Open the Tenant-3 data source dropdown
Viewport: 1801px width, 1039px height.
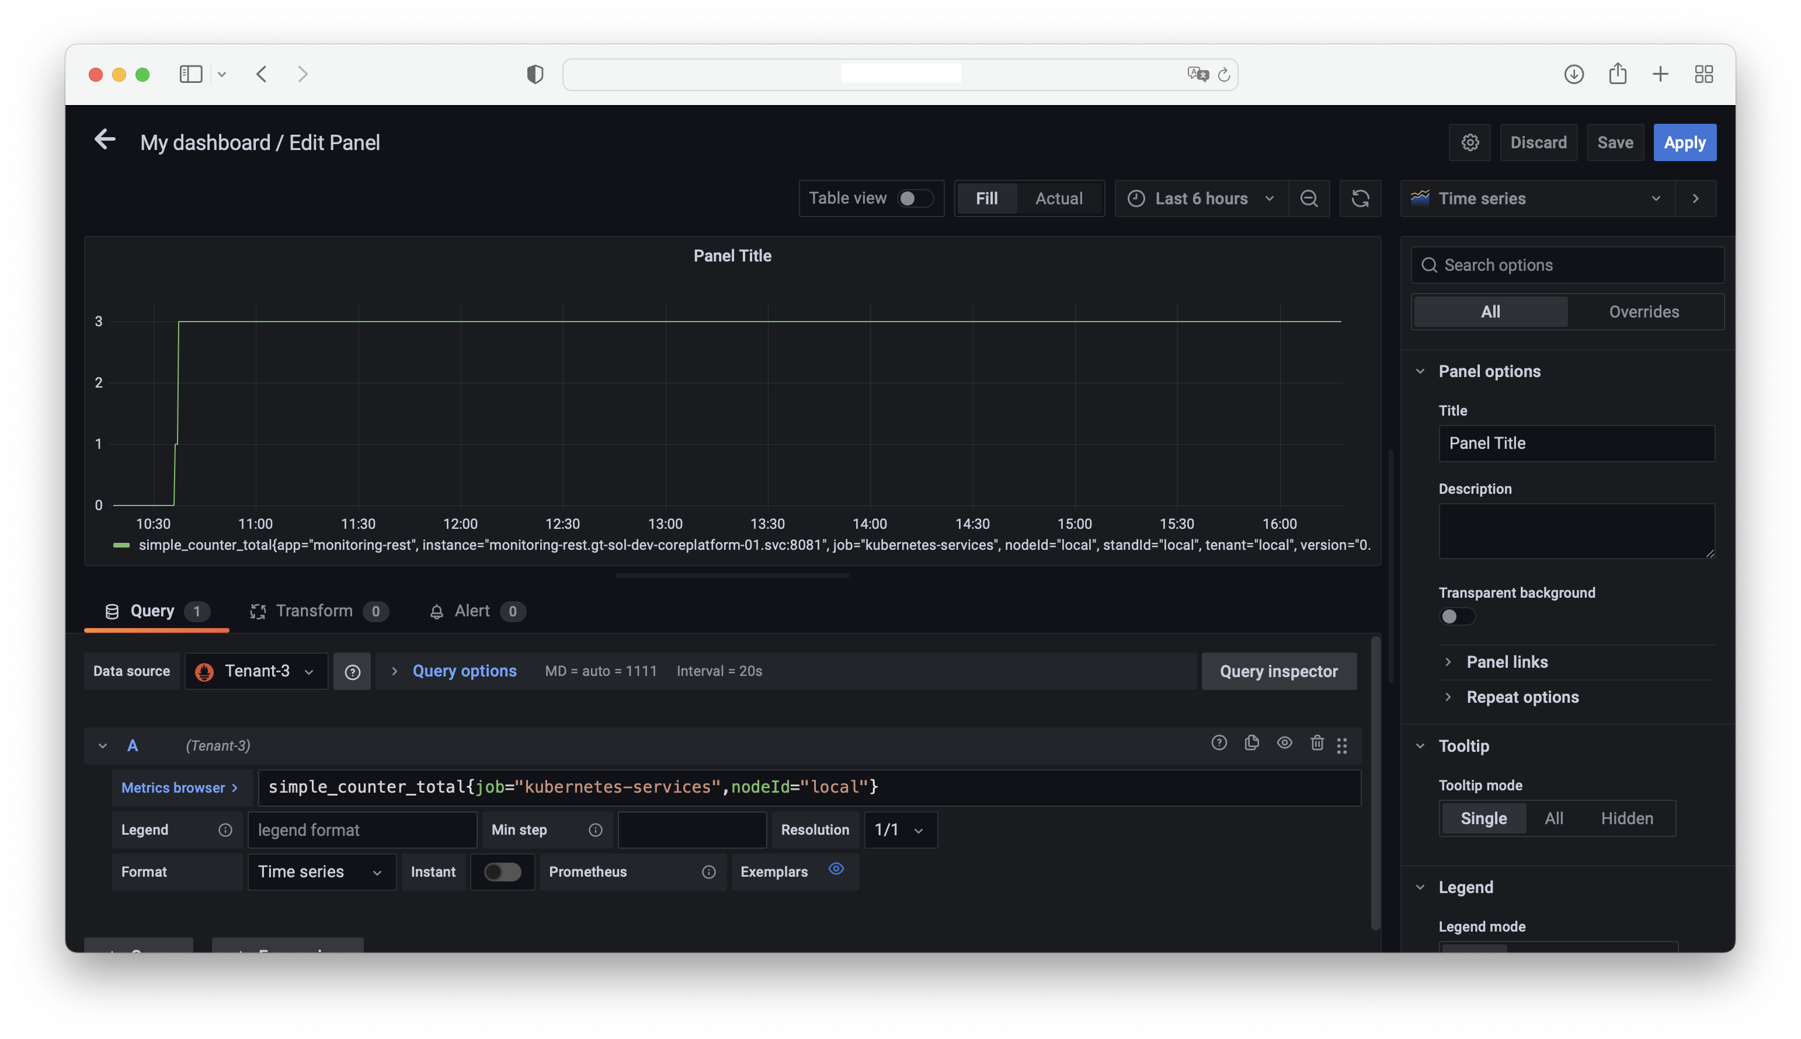(x=256, y=671)
